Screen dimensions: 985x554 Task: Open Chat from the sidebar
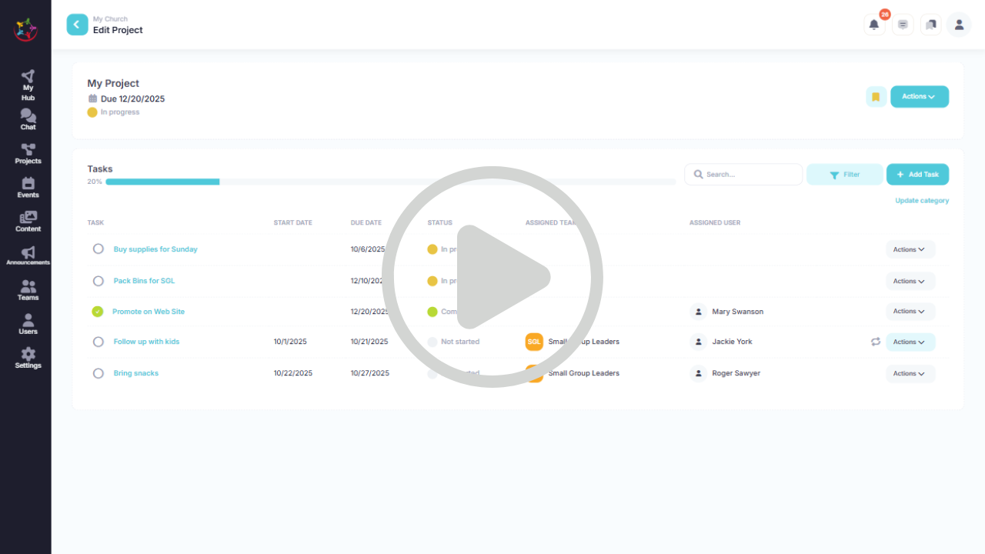coord(28,119)
